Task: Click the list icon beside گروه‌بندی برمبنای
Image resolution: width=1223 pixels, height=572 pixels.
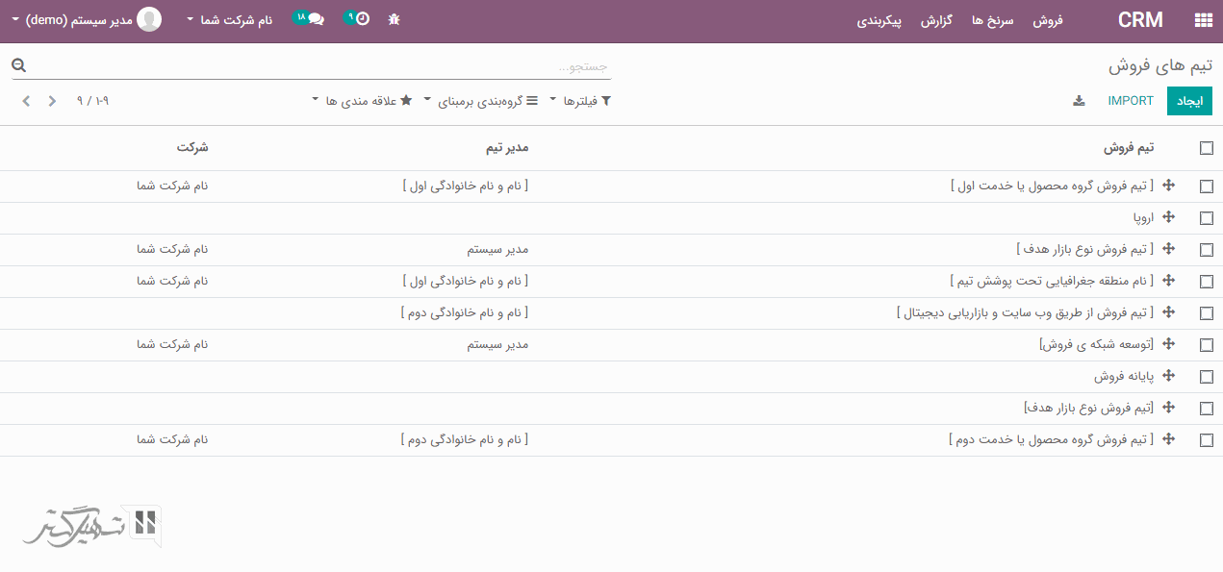Action: coord(530,100)
